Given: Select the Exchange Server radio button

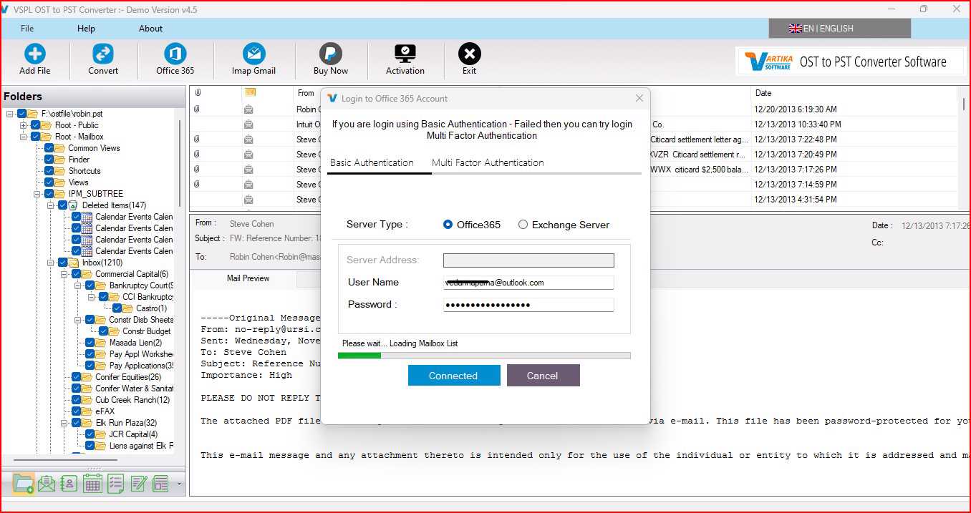Looking at the screenshot, I should (x=523, y=225).
